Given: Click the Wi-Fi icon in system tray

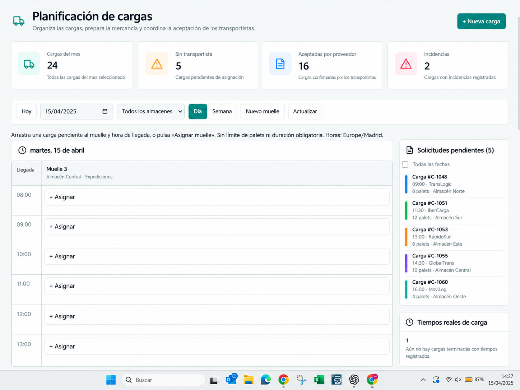Looking at the screenshot, I should point(449,380).
